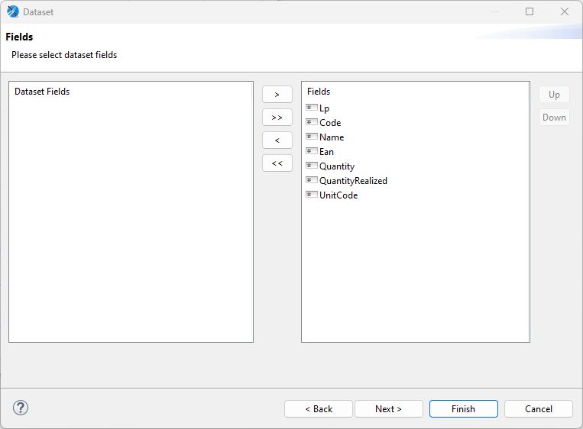Viewport: 583px width, 429px height.
Task: Return to previous page with Back
Action: tap(319, 409)
